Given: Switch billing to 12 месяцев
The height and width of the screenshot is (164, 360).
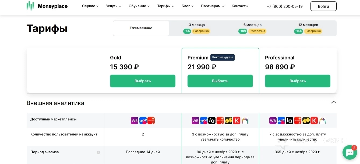Looking at the screenshot, I should pyautogui.click(x=308, y=28).
